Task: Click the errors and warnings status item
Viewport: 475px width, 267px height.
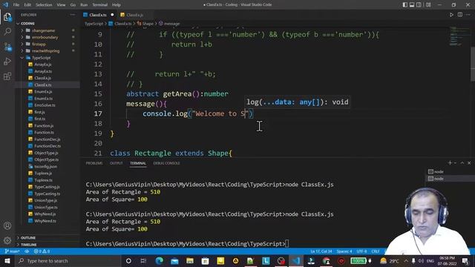Action: pyautogui.click(x=42, y=251)
